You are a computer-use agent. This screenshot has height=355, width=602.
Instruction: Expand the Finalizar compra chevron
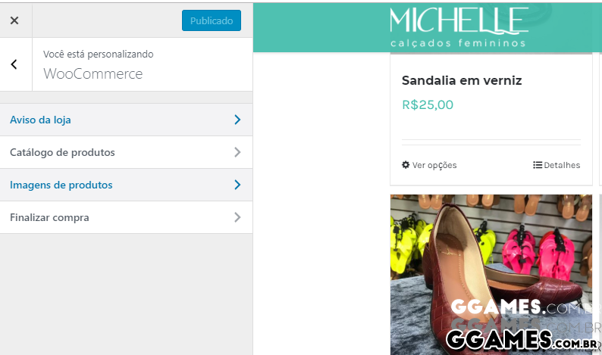point(237,217)
